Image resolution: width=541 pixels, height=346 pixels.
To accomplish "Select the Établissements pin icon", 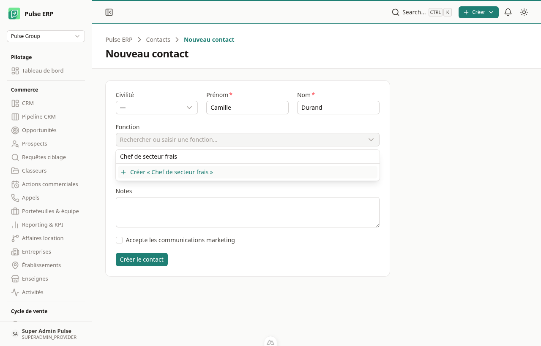I will pyautogui.click(x=15, y=265).
